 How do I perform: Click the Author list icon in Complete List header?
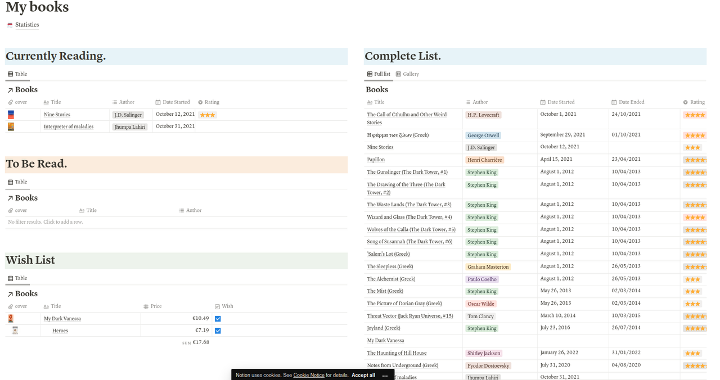(x=468, y=102)
